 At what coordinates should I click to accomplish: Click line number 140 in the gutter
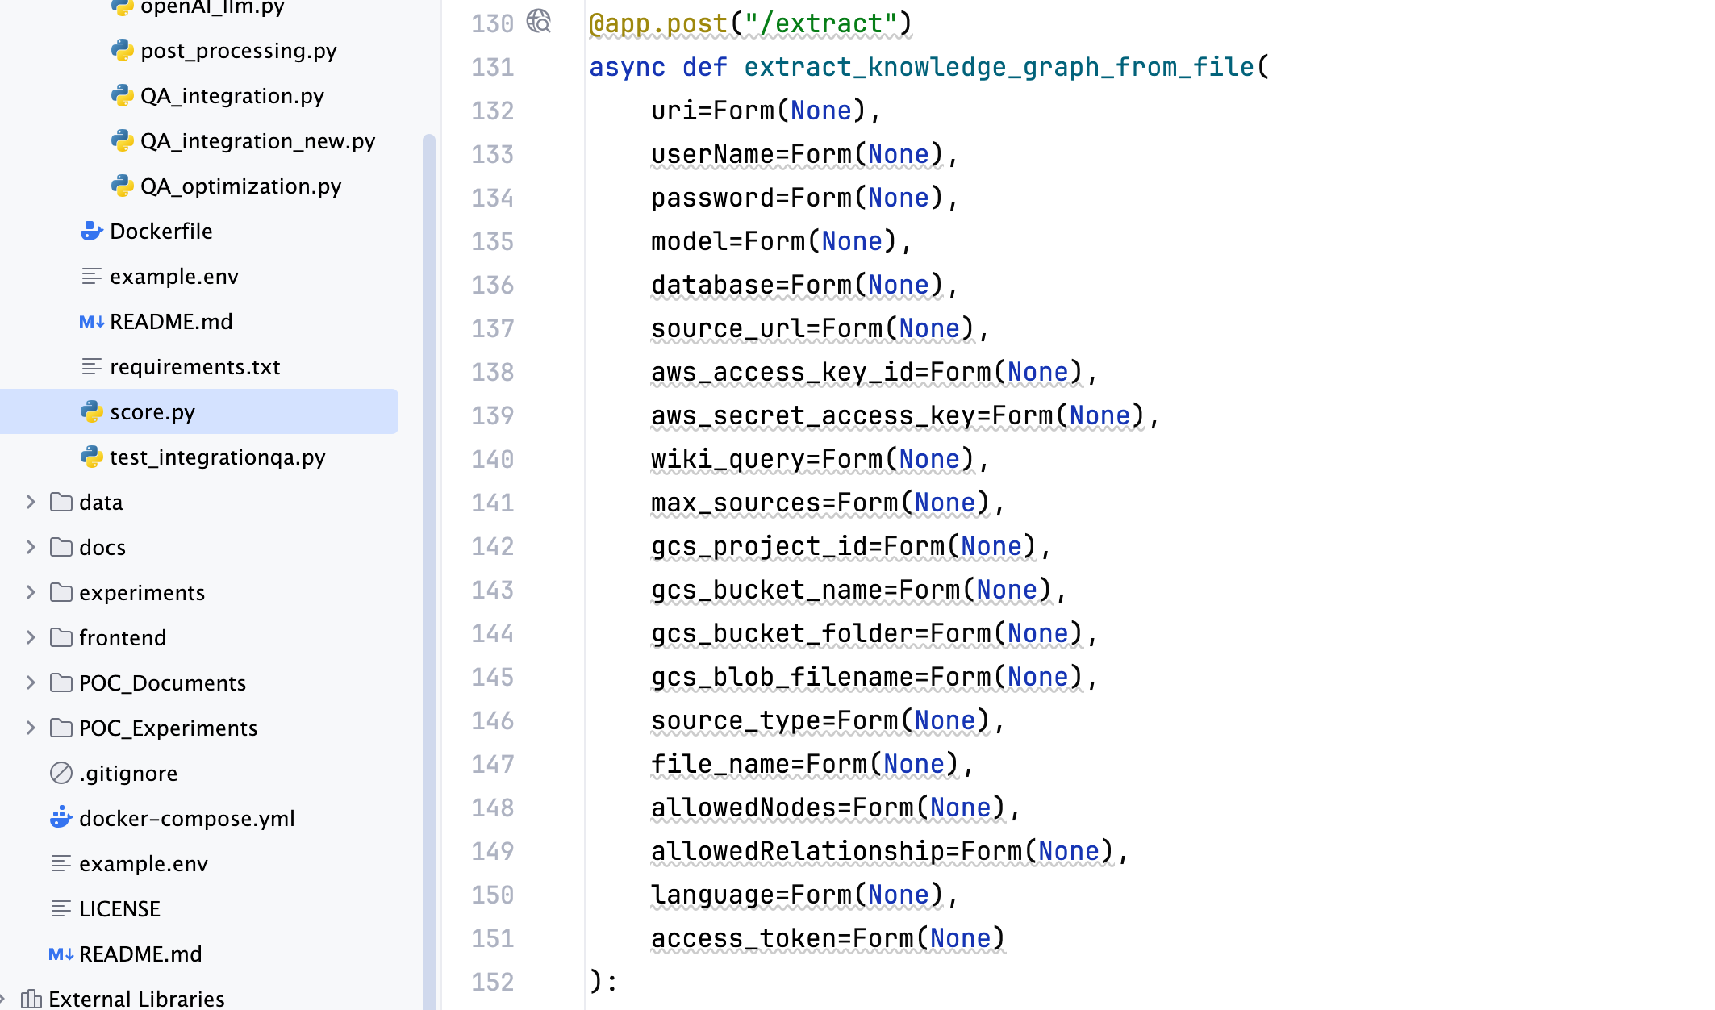pos(492,459)
